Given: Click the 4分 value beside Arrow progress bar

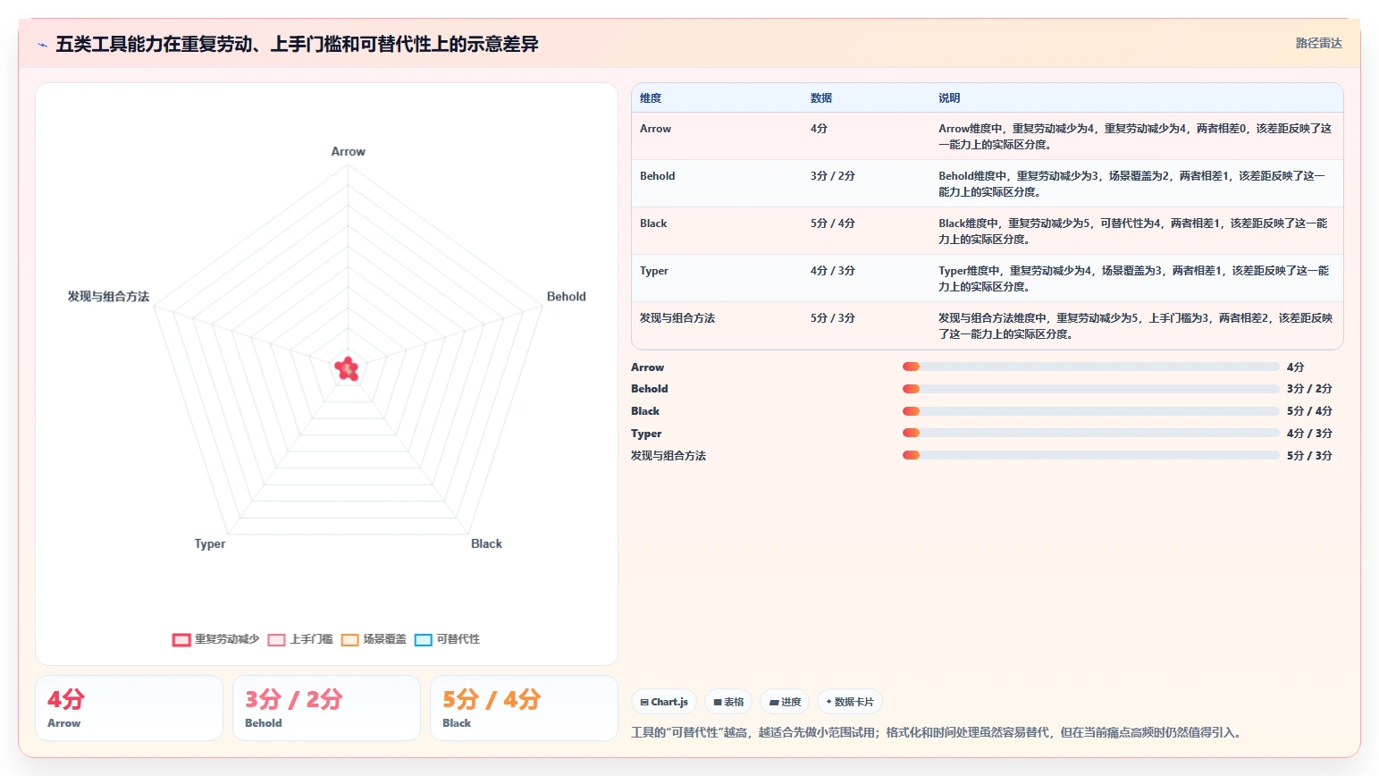Looking at the screenshot, I should [1296, 367].
